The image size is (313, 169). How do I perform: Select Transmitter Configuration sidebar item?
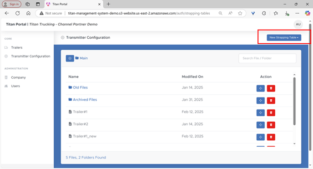pyautogui.click(x=30, y=56)
